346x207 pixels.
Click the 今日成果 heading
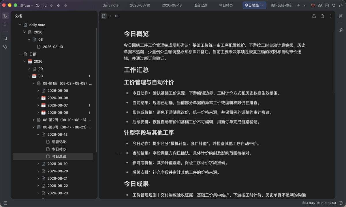coord(136,184)
